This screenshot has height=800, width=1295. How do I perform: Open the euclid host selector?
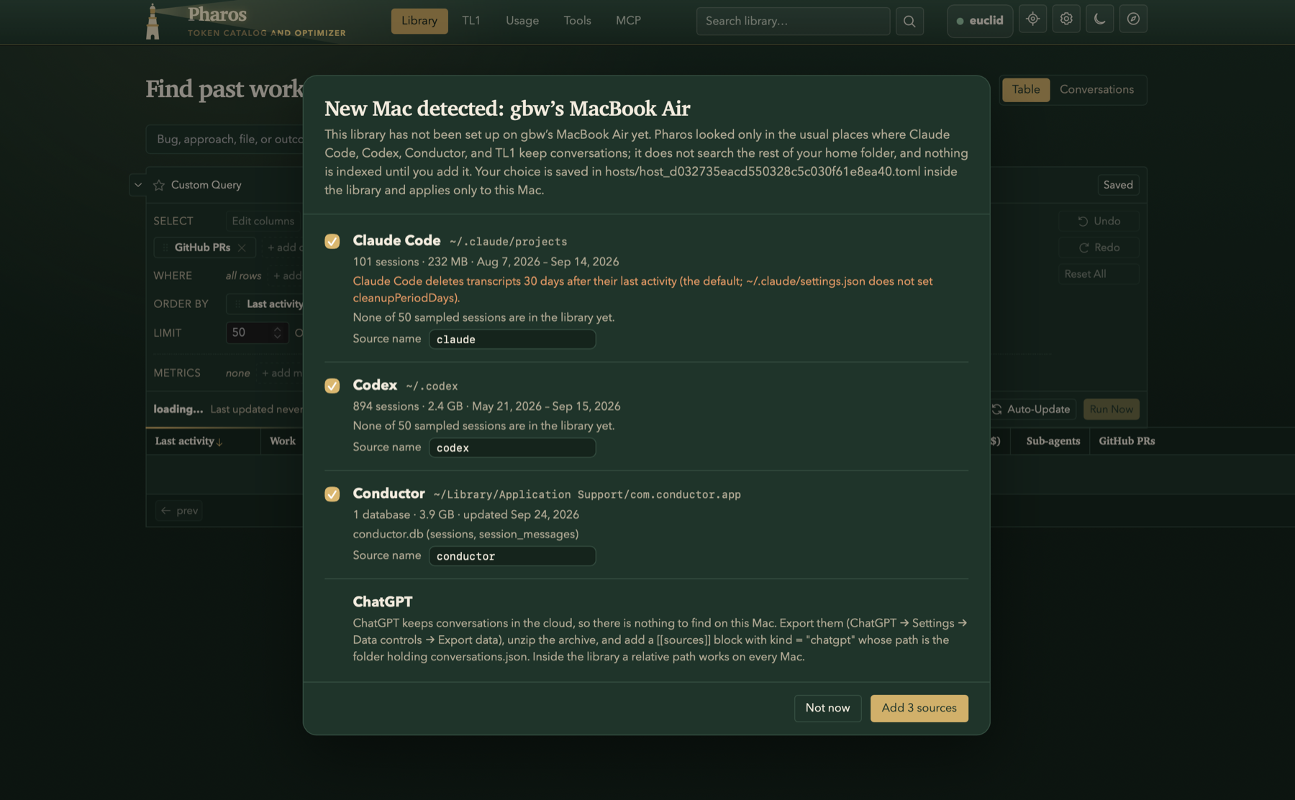[x=980, y=21]
